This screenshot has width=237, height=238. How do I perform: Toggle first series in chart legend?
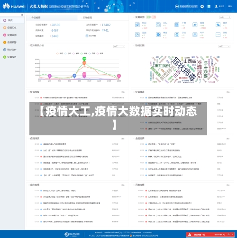[x=59, y=53]
